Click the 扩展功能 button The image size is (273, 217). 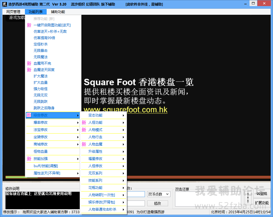click(262, 203)
